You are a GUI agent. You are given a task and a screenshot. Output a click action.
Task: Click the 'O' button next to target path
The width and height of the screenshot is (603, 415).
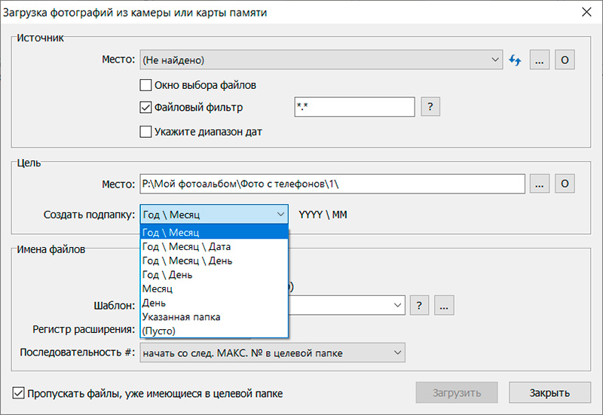click(x=565, y=184)
